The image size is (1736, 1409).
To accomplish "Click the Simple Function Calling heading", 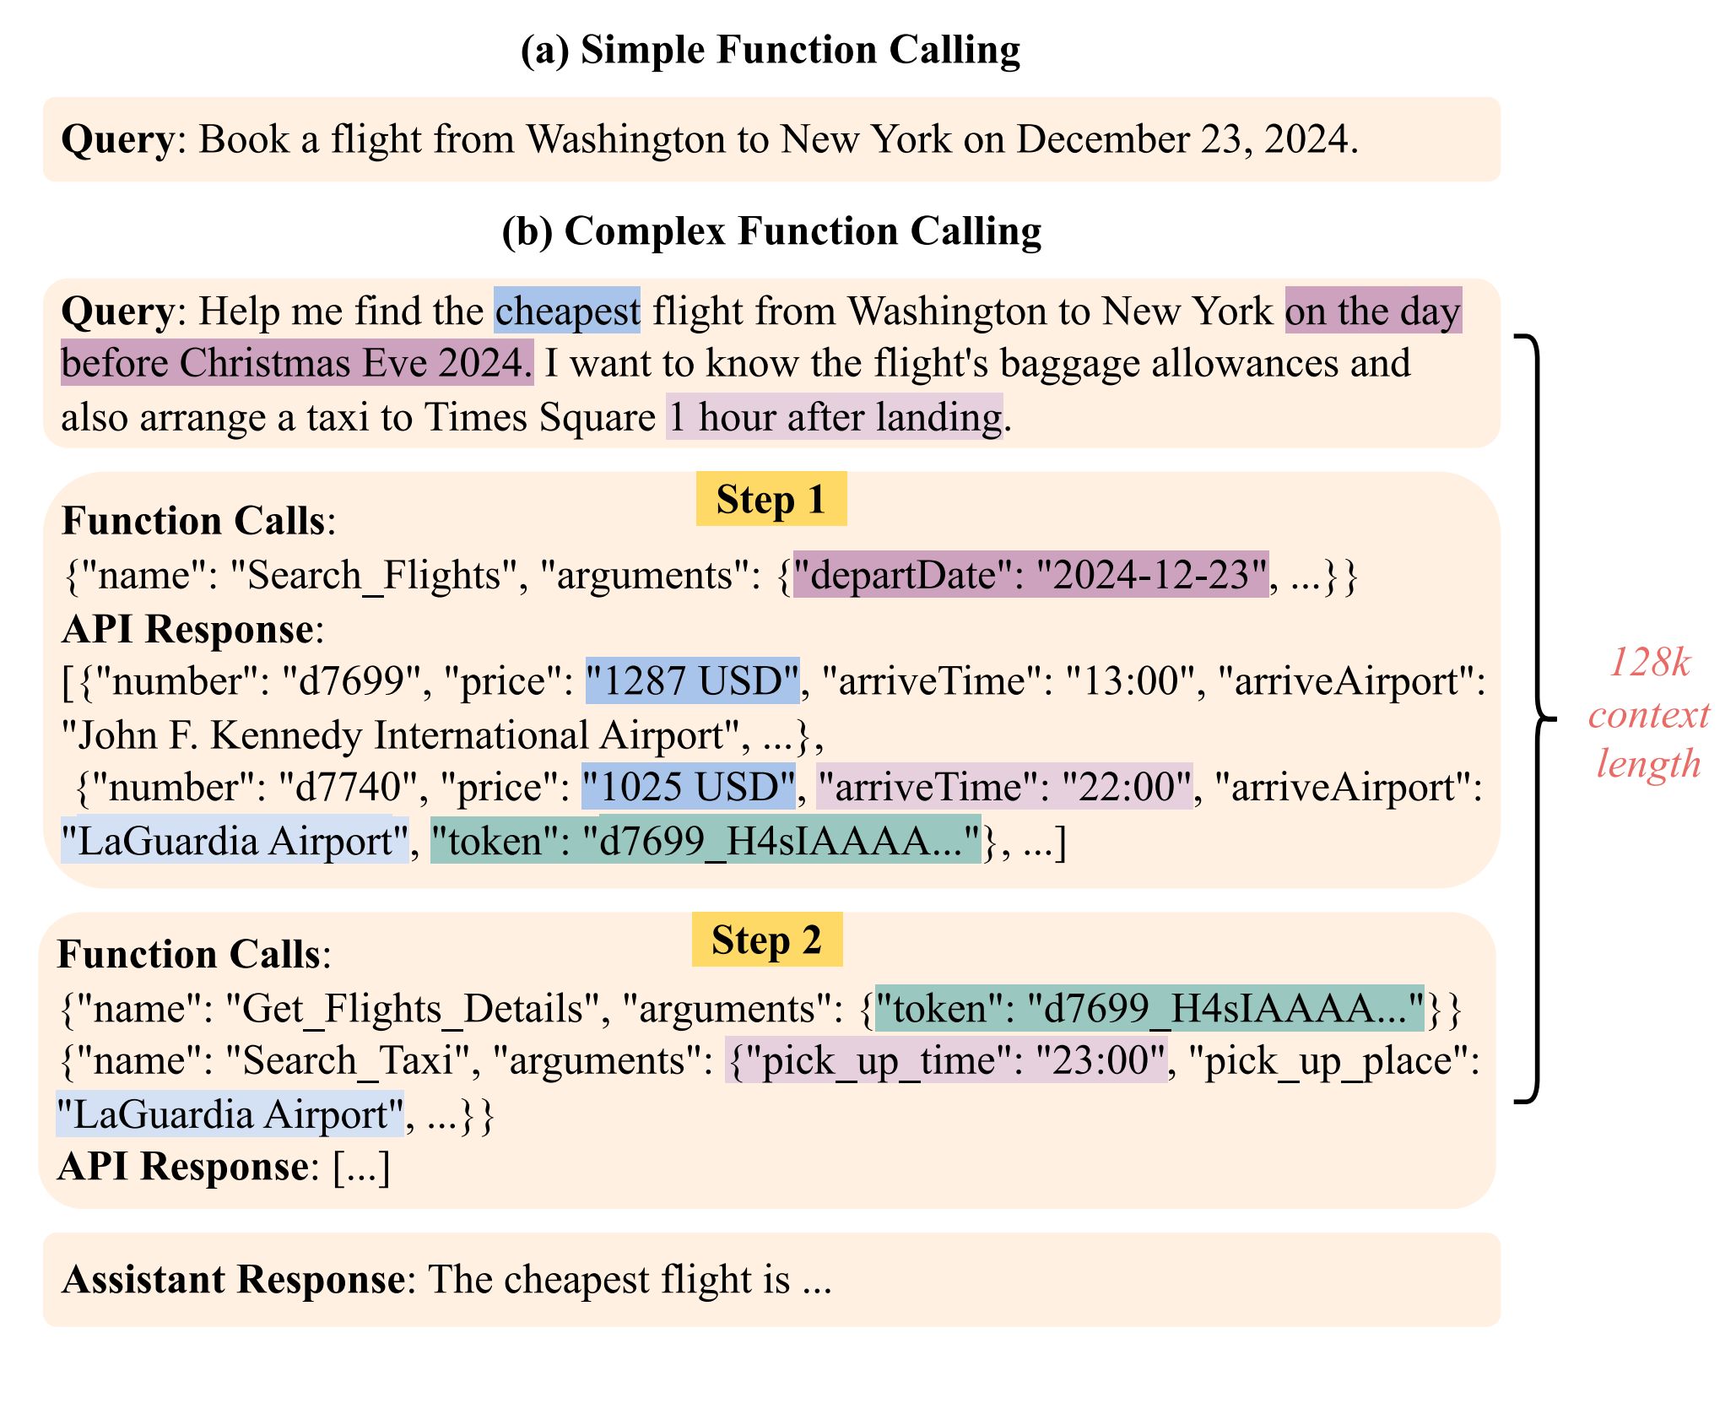I will [x=770, y=50].
